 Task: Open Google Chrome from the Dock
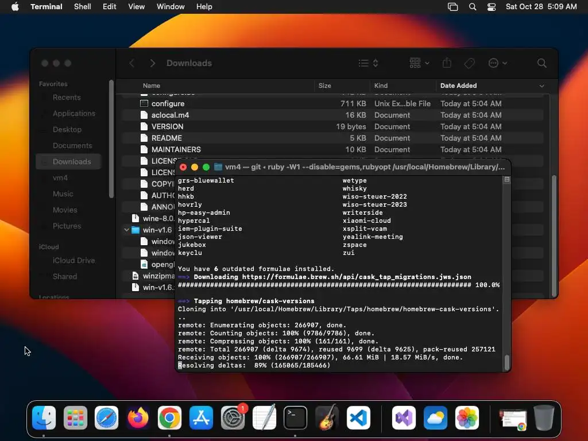(169, 417)
